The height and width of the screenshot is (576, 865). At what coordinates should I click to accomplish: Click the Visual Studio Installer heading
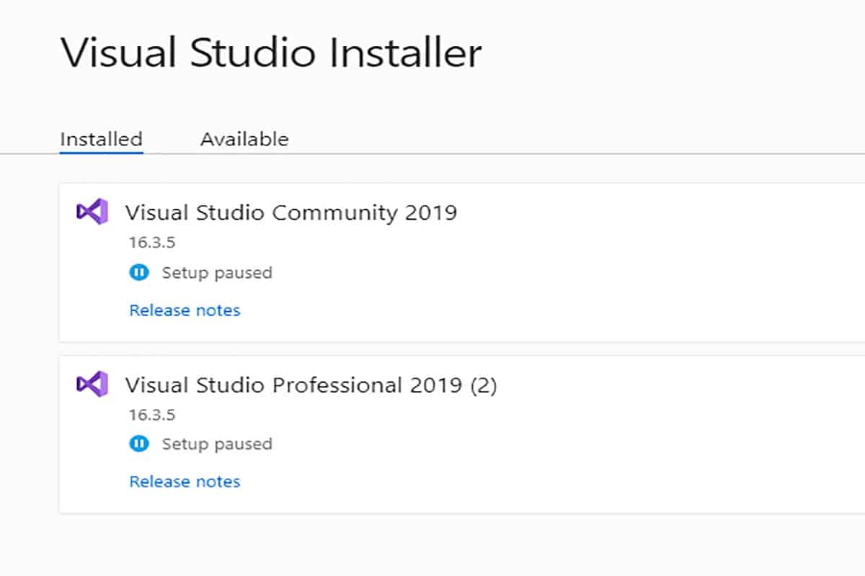pyautogui.click(x=272, y=52)
